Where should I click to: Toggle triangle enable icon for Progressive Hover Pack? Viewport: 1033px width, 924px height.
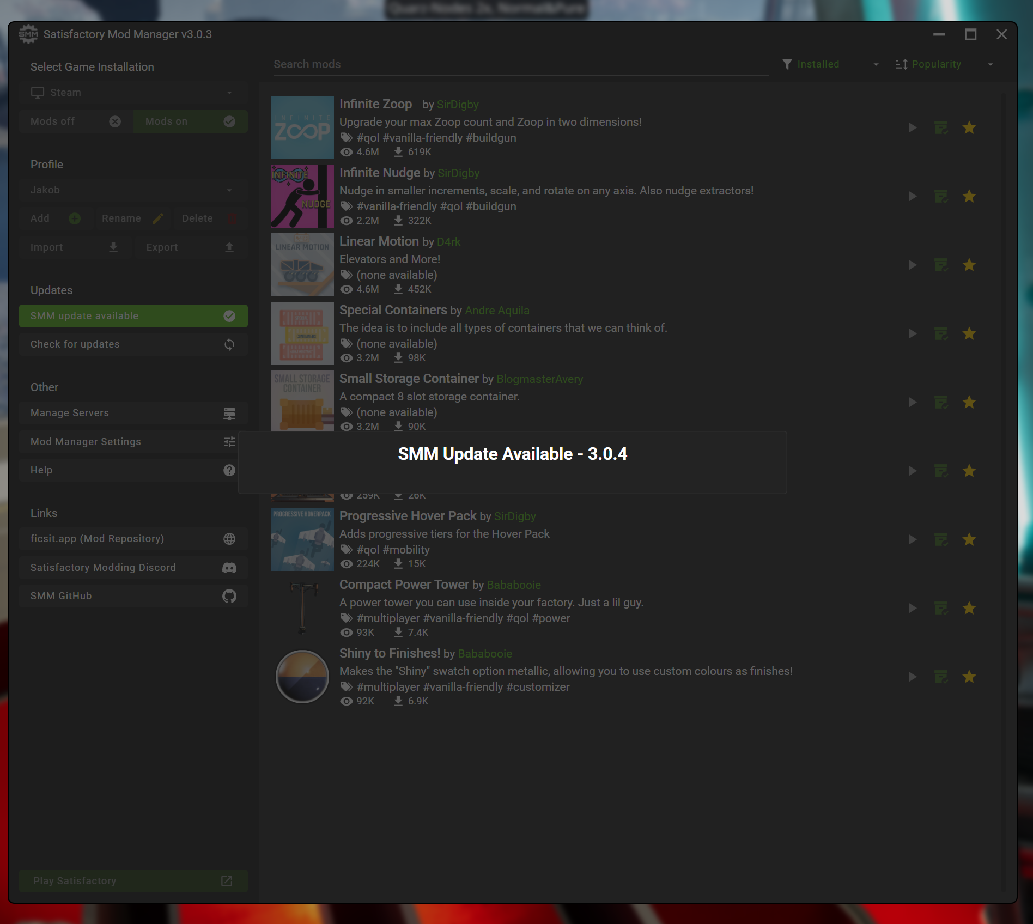[913, 539]
